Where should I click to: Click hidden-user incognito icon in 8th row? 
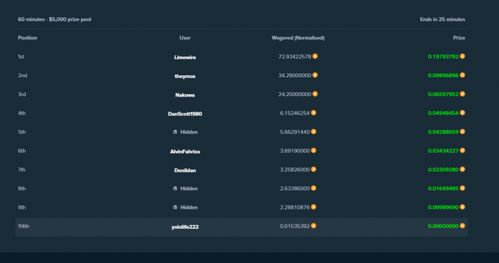(175, 188)
